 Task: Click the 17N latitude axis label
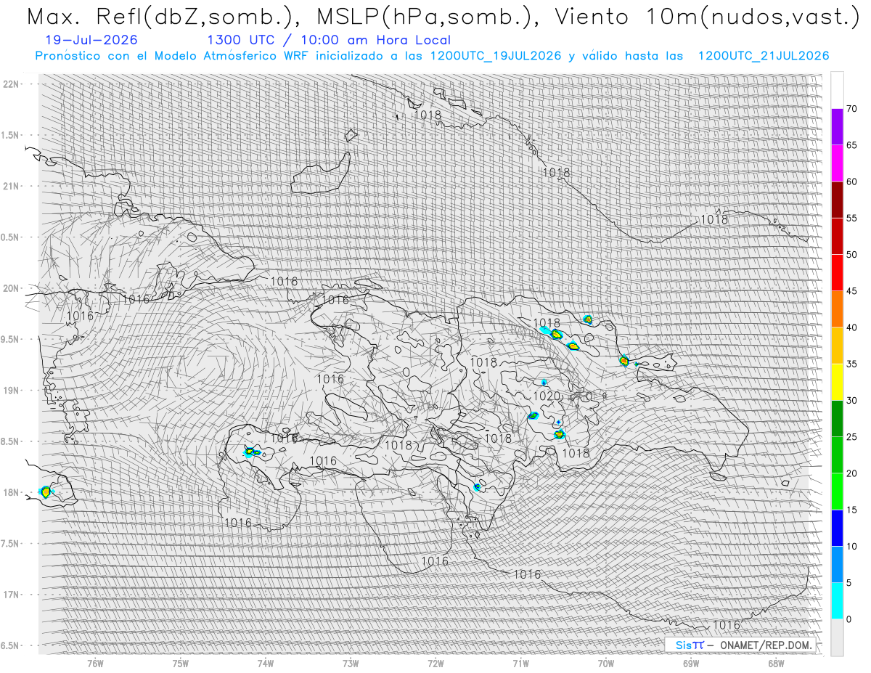pyautogui.click(x=12, y=595)
